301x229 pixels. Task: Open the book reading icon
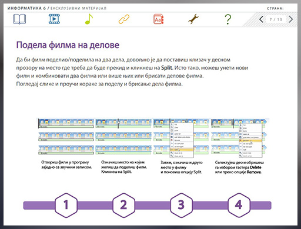click(19, 19)
